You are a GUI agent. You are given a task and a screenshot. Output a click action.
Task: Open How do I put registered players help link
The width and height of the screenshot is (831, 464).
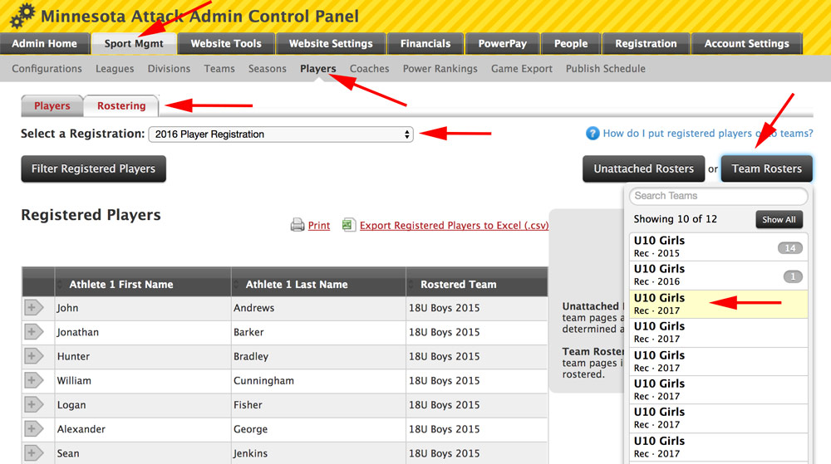(x=708, y=134)
